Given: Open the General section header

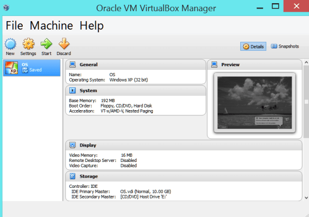Looking at the screenshot, I should pyautogui.click(x=135, y=65).
